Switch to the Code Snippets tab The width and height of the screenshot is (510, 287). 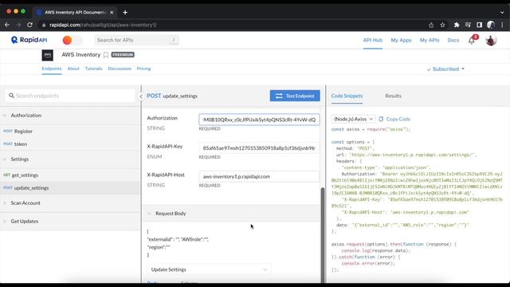pyautogui.click(x=347, y=96)
